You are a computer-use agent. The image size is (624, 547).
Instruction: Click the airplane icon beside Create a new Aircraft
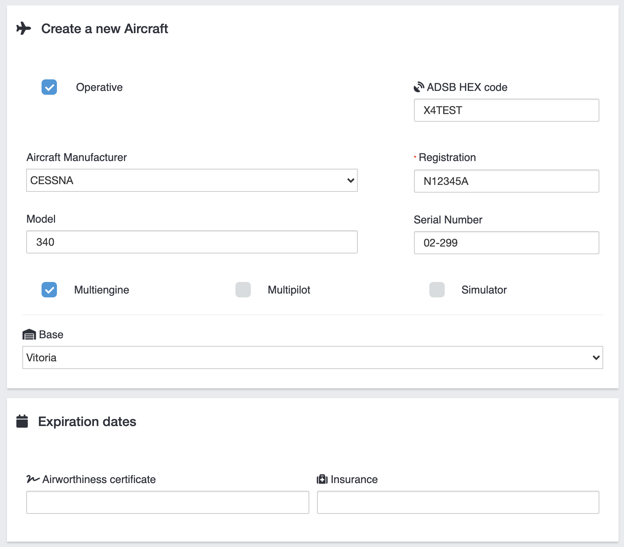(x=23, y=29)
